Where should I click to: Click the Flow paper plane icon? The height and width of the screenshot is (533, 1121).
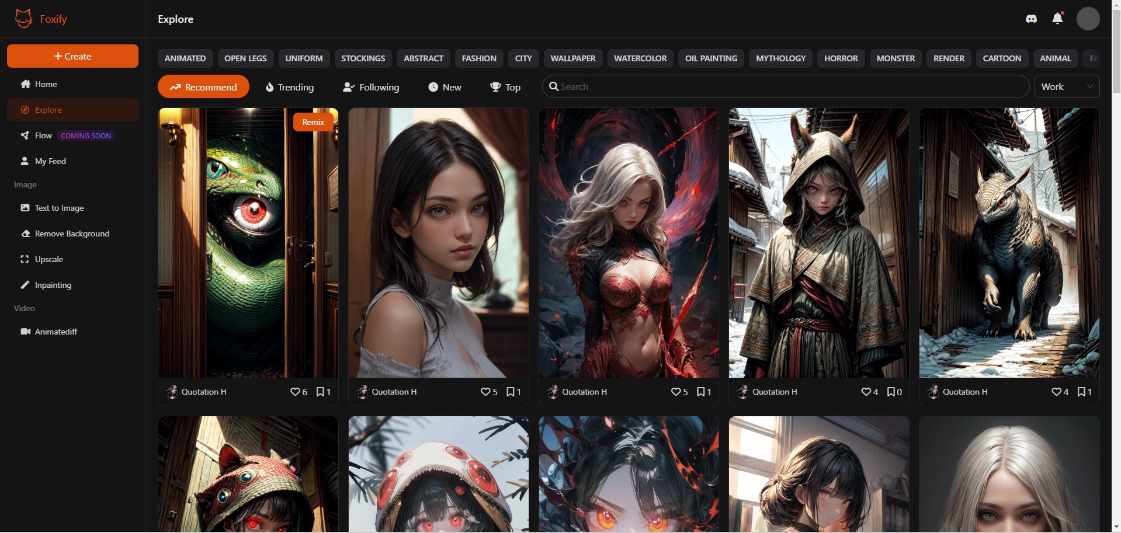click(x=25, y=135)
